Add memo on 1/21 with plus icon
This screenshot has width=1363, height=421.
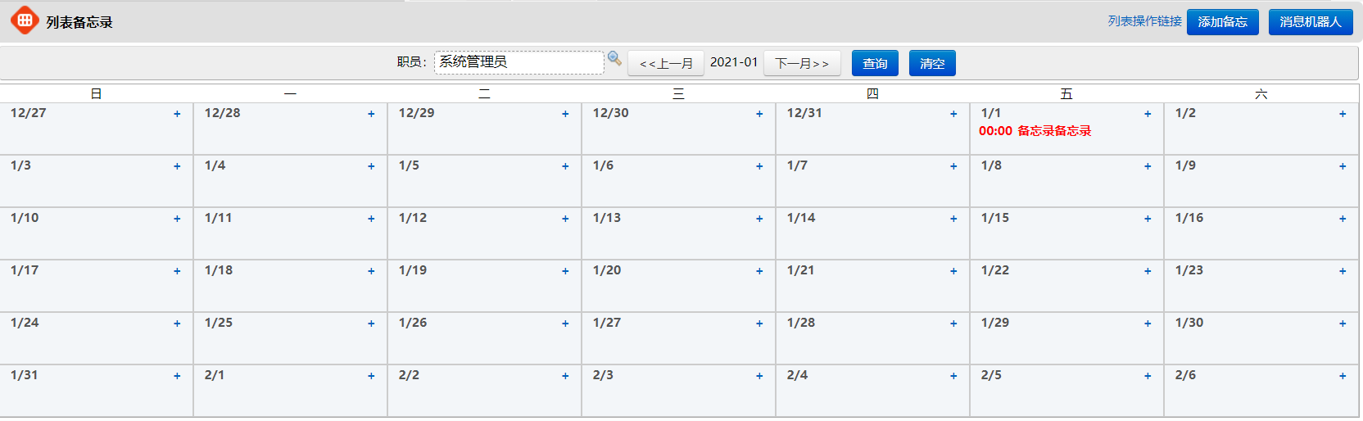click(x=953, y=271)
